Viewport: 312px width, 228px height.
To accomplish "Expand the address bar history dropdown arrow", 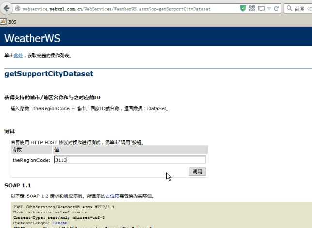I will click(x=269, y=9).
